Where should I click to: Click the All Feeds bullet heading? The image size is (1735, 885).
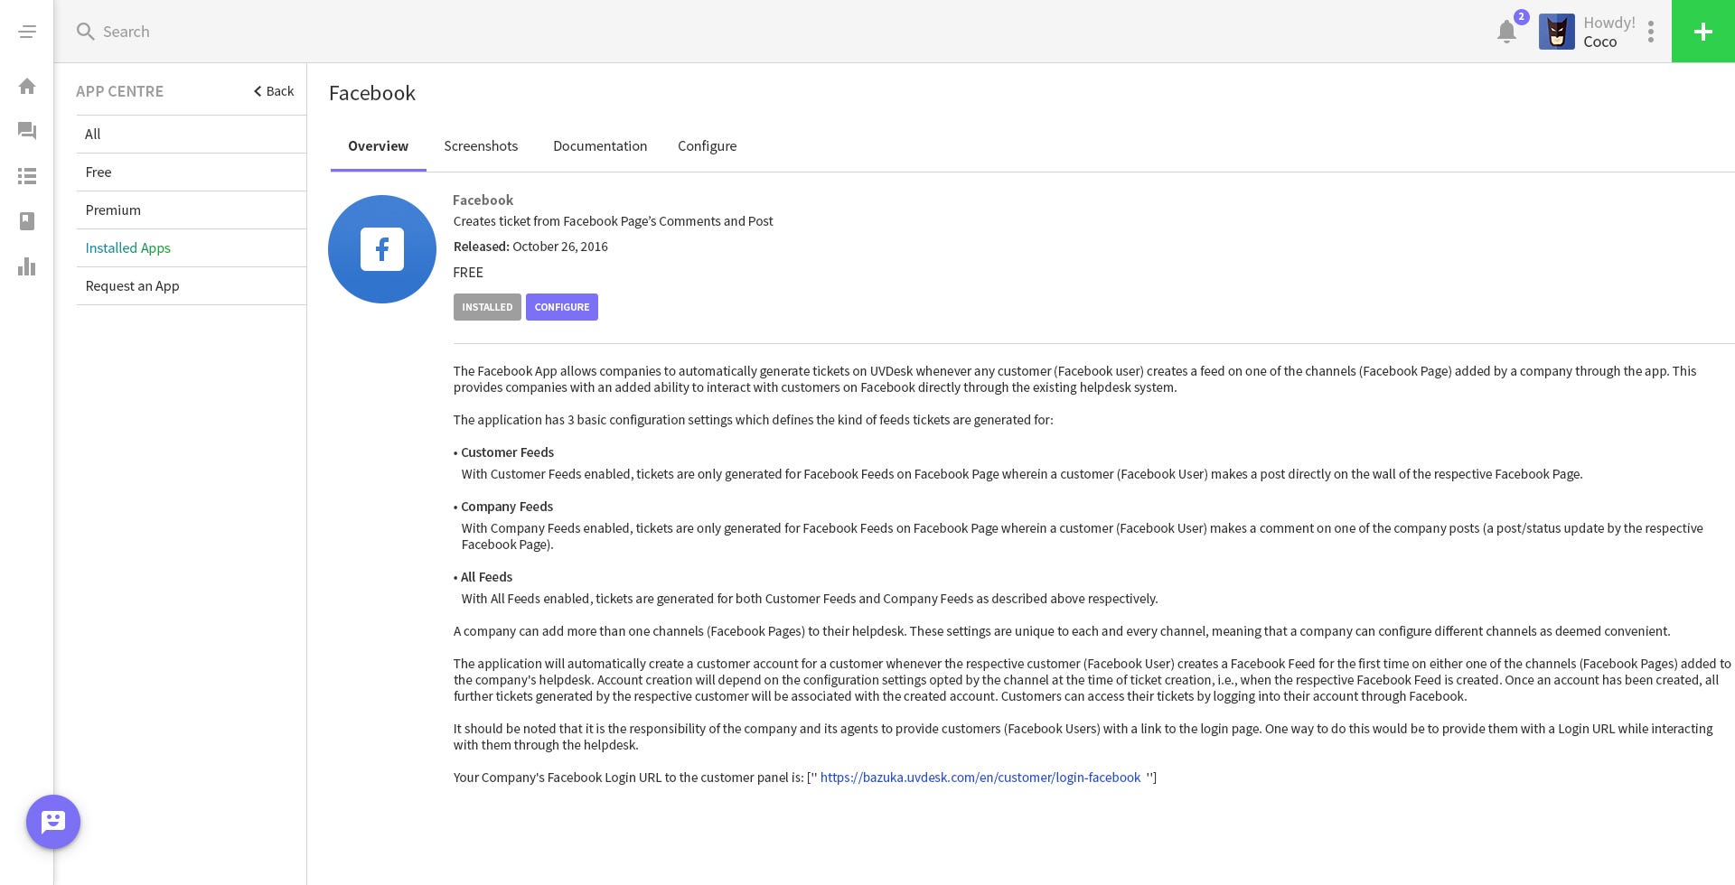point(486,577)
